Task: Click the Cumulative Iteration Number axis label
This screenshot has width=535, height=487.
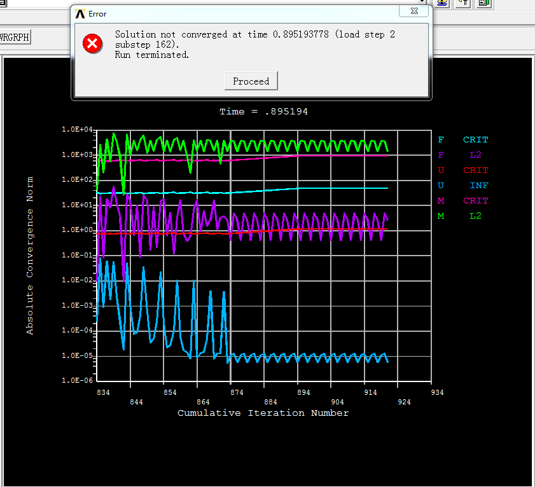Action: coord(263,413)
